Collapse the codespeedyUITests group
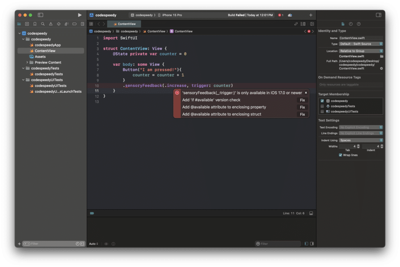Viewport: 400px width, 267px height. coord(23,80)
